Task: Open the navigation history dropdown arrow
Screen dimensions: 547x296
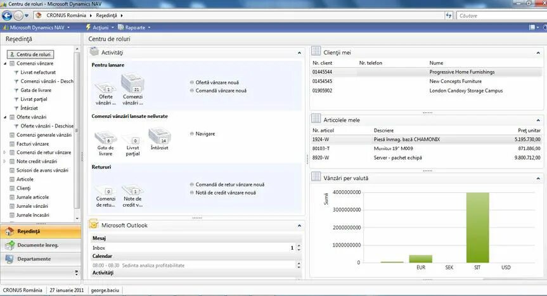Action: click(27, 16)
